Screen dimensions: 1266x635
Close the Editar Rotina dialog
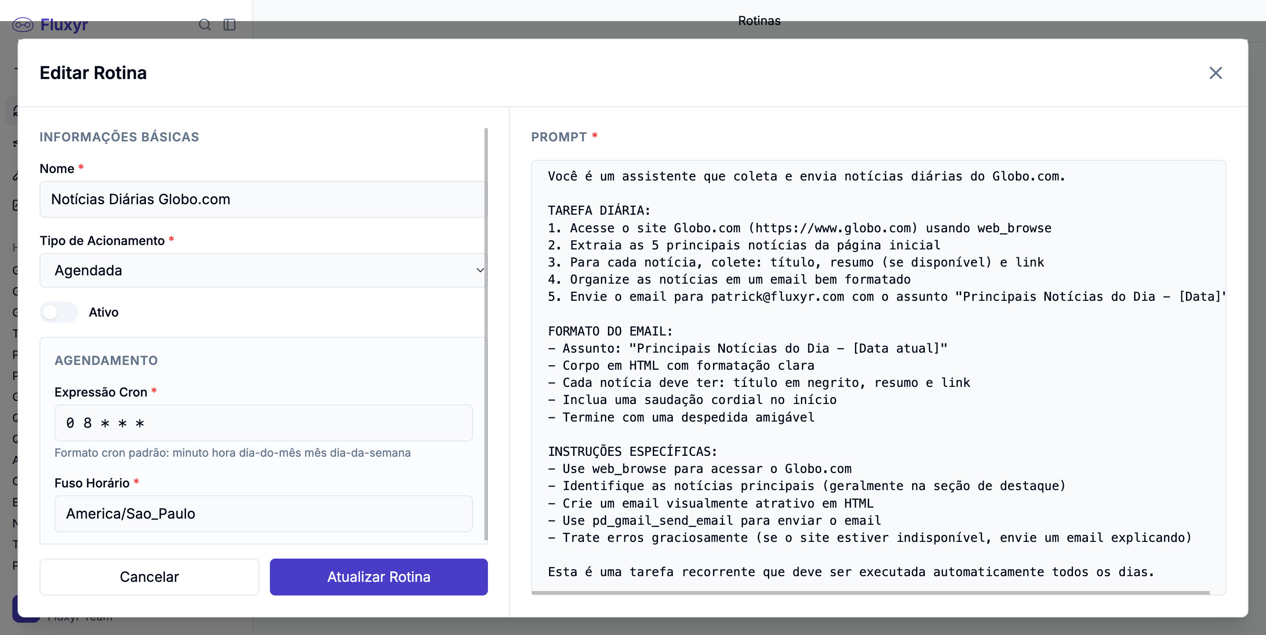pos(1215,73)
